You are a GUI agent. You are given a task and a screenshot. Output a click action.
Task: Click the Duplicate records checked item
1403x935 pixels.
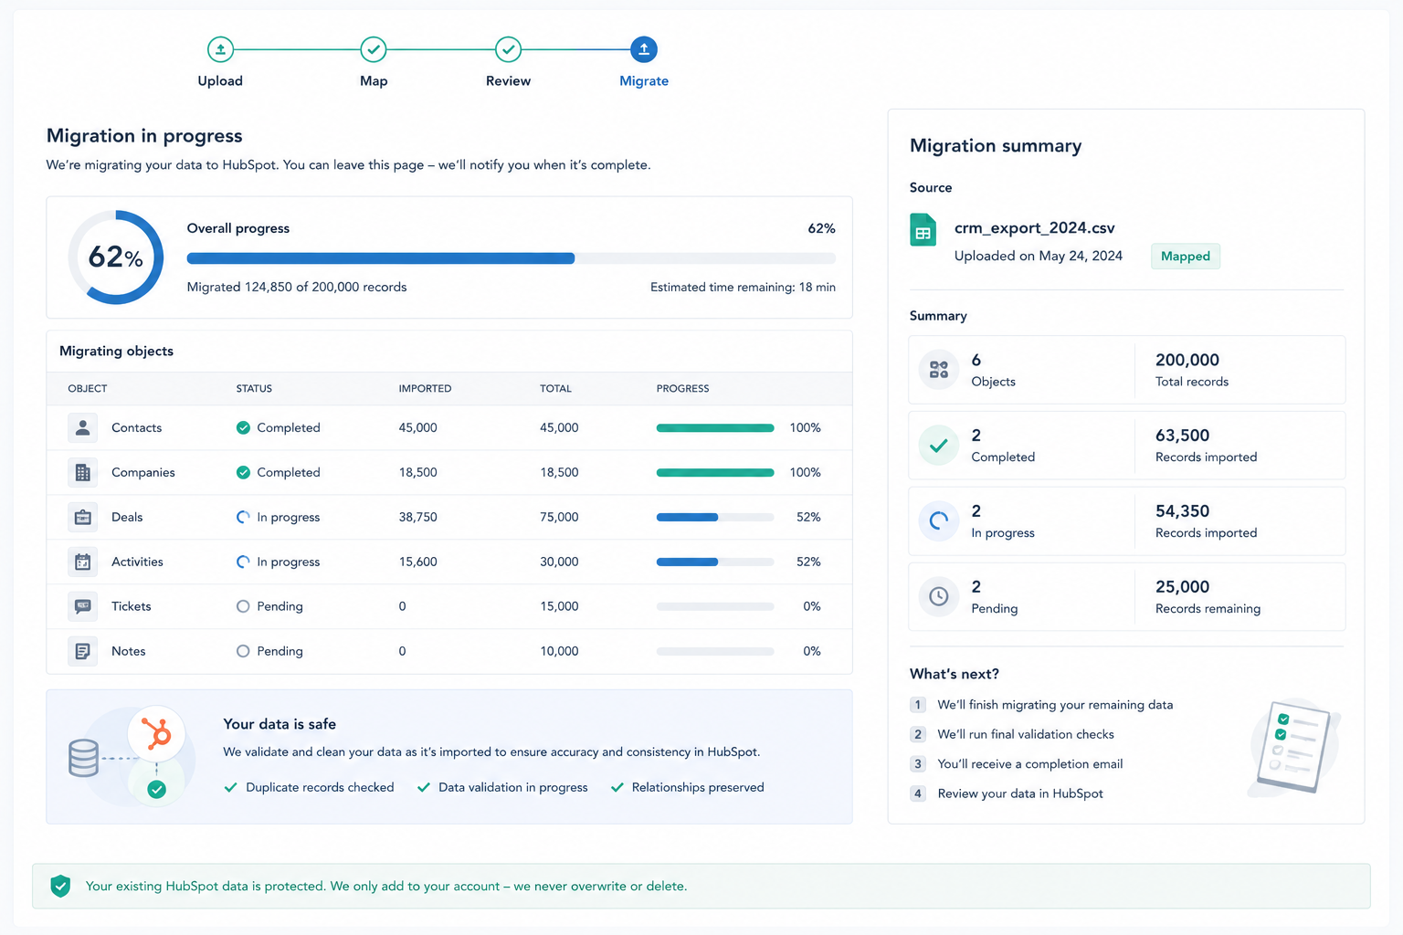pos(310,787)
